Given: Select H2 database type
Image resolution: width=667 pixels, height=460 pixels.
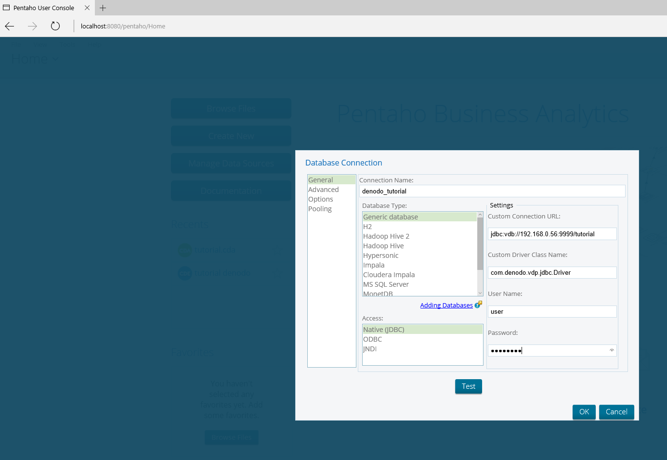Looking at the screenshot, I should 419,227.
